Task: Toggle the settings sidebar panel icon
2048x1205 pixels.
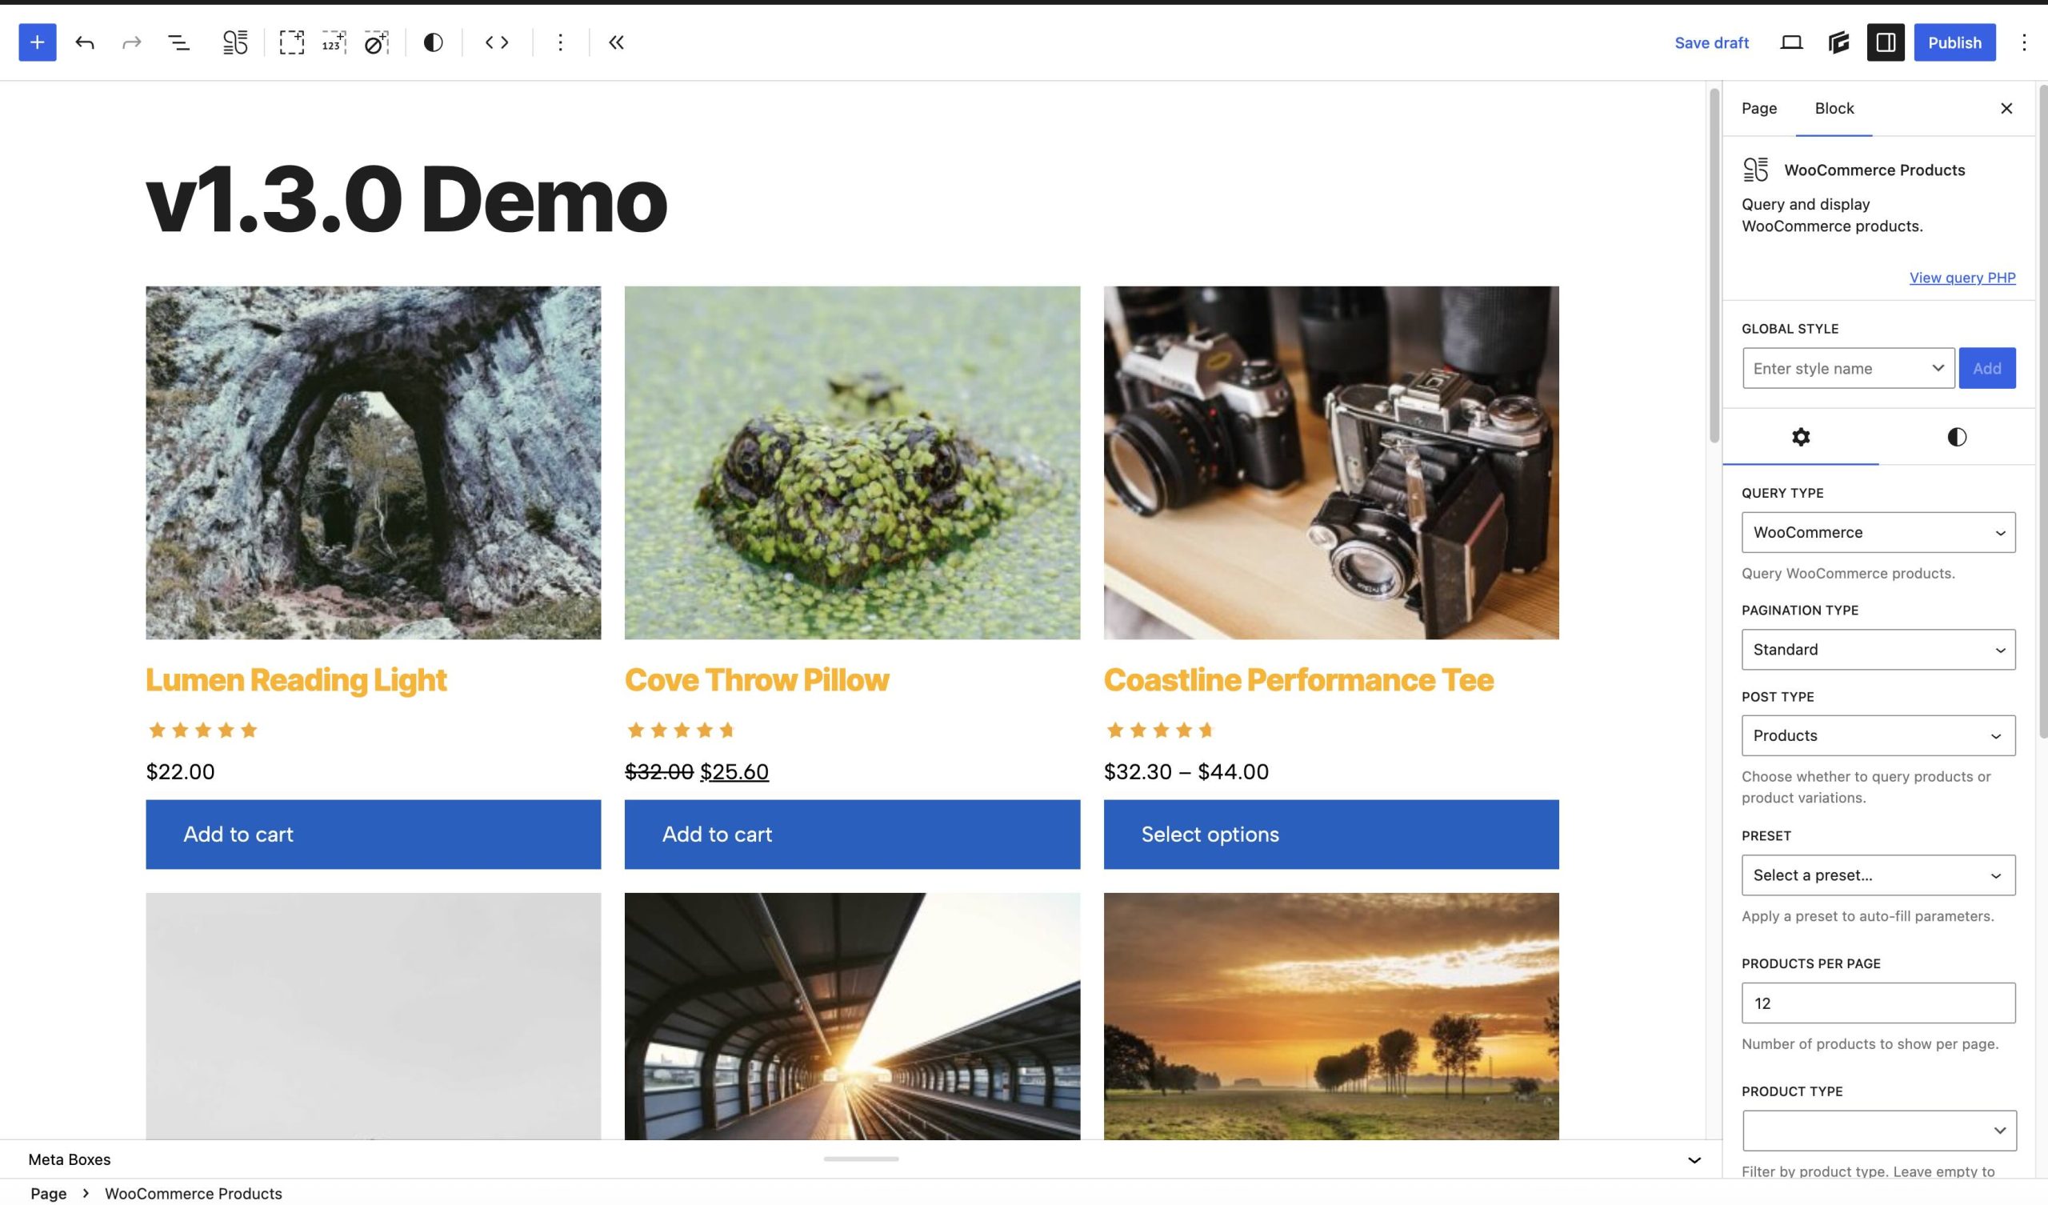Action: [1886, 42]
